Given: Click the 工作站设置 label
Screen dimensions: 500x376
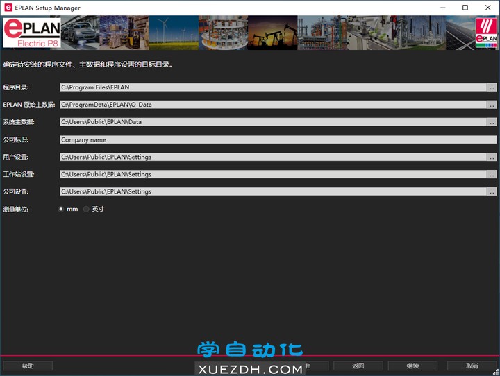Looking at the screenshot, I should click(19, 174).
